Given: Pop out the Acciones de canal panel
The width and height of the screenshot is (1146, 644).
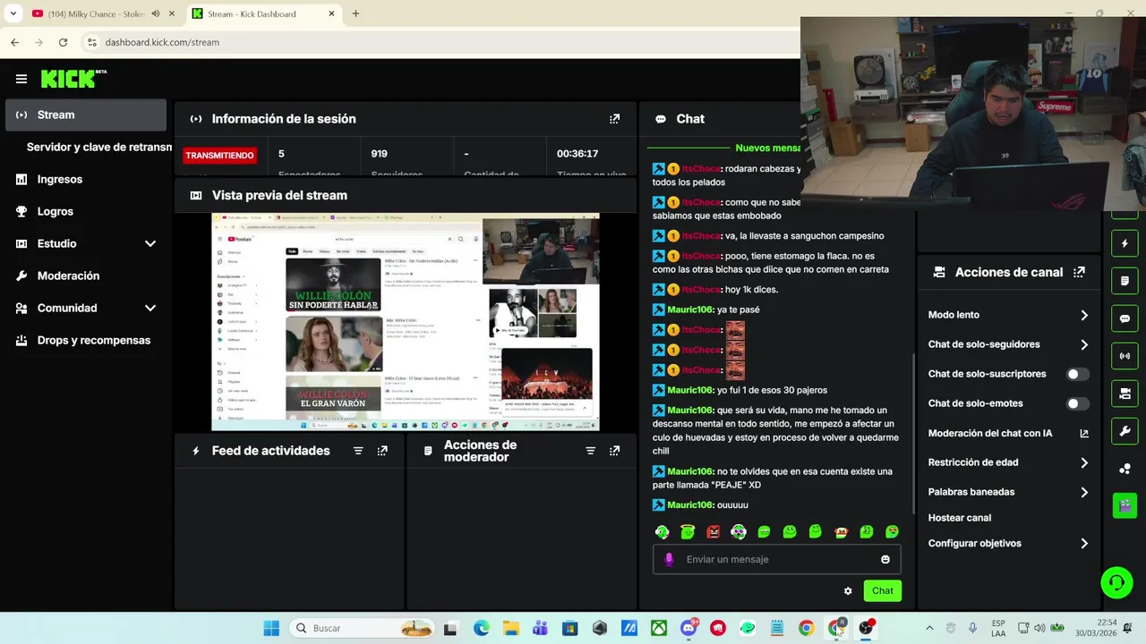Looking at the screenshot, I should click(1079, 272).
